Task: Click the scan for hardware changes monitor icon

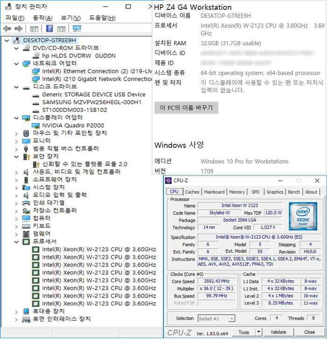Action: coord(77,28)
